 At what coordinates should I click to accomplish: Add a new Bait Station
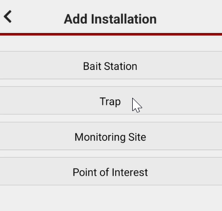[111, 65]
